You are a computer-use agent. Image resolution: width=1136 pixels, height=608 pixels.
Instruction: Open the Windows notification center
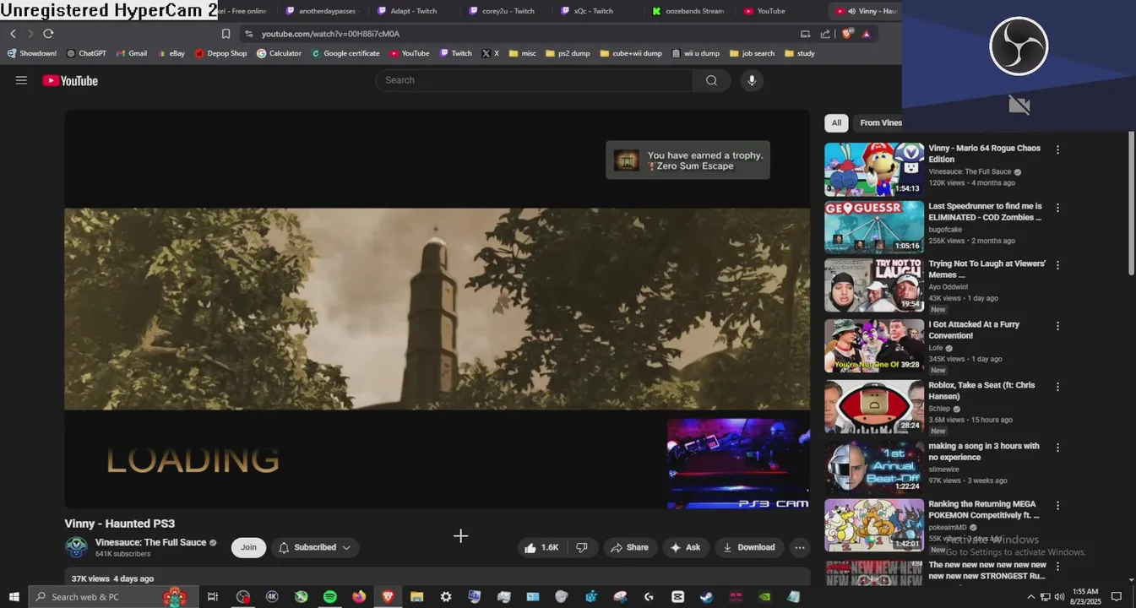tap(1116, 596)
